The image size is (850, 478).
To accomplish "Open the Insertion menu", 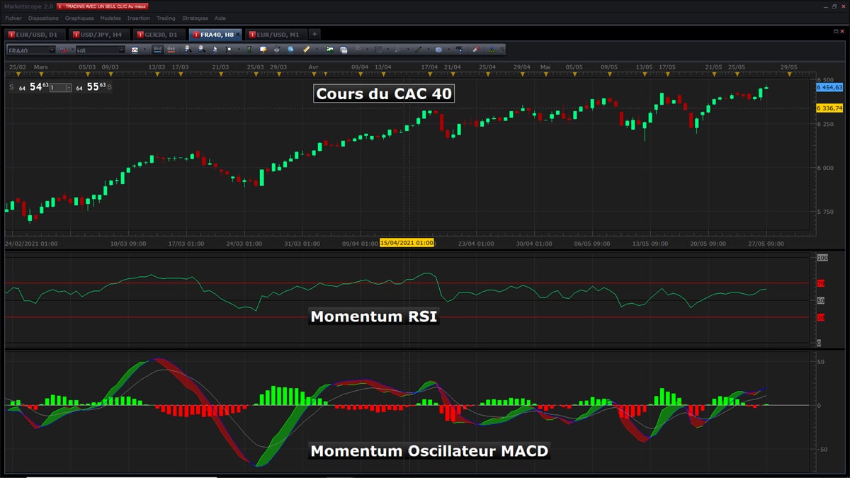I will (139, 18).
